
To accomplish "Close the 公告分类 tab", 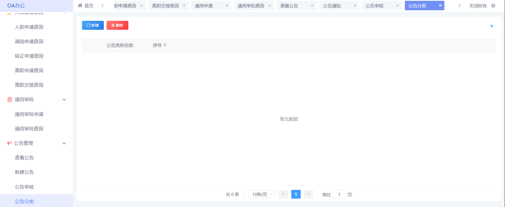I will [440, 6].
